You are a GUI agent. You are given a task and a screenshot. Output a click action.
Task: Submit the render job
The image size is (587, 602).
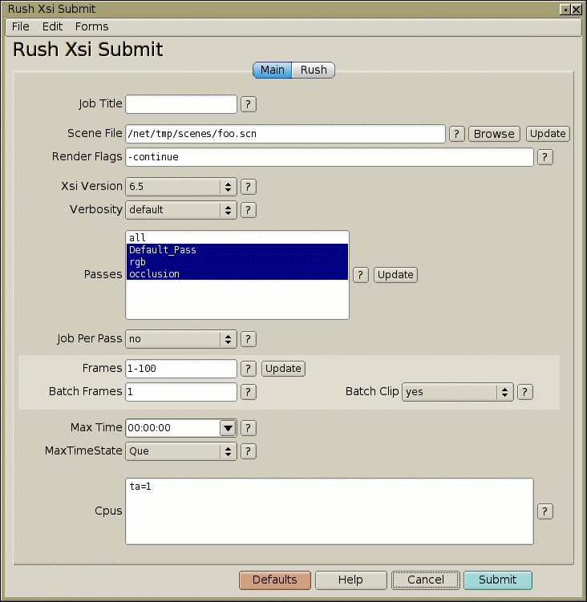tap(498, 580)
